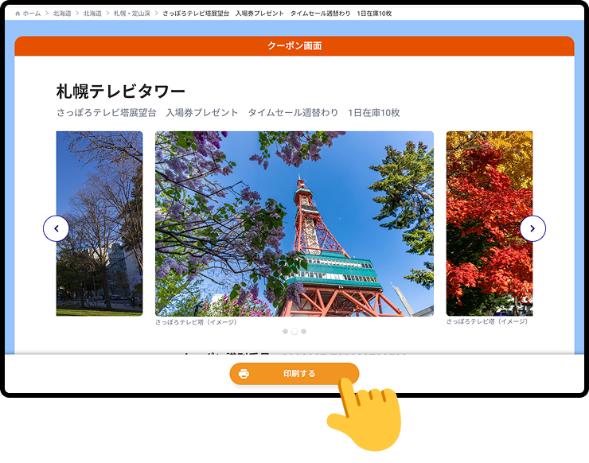Screen dimensions: 589x463
Task: Select the first carousel pagination dot
Action: point(286,331)
